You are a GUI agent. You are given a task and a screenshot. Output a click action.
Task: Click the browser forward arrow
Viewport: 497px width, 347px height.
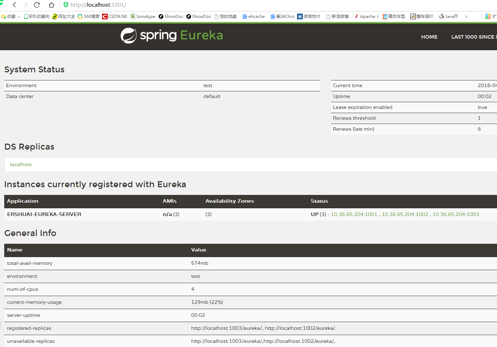click(26, 5)
